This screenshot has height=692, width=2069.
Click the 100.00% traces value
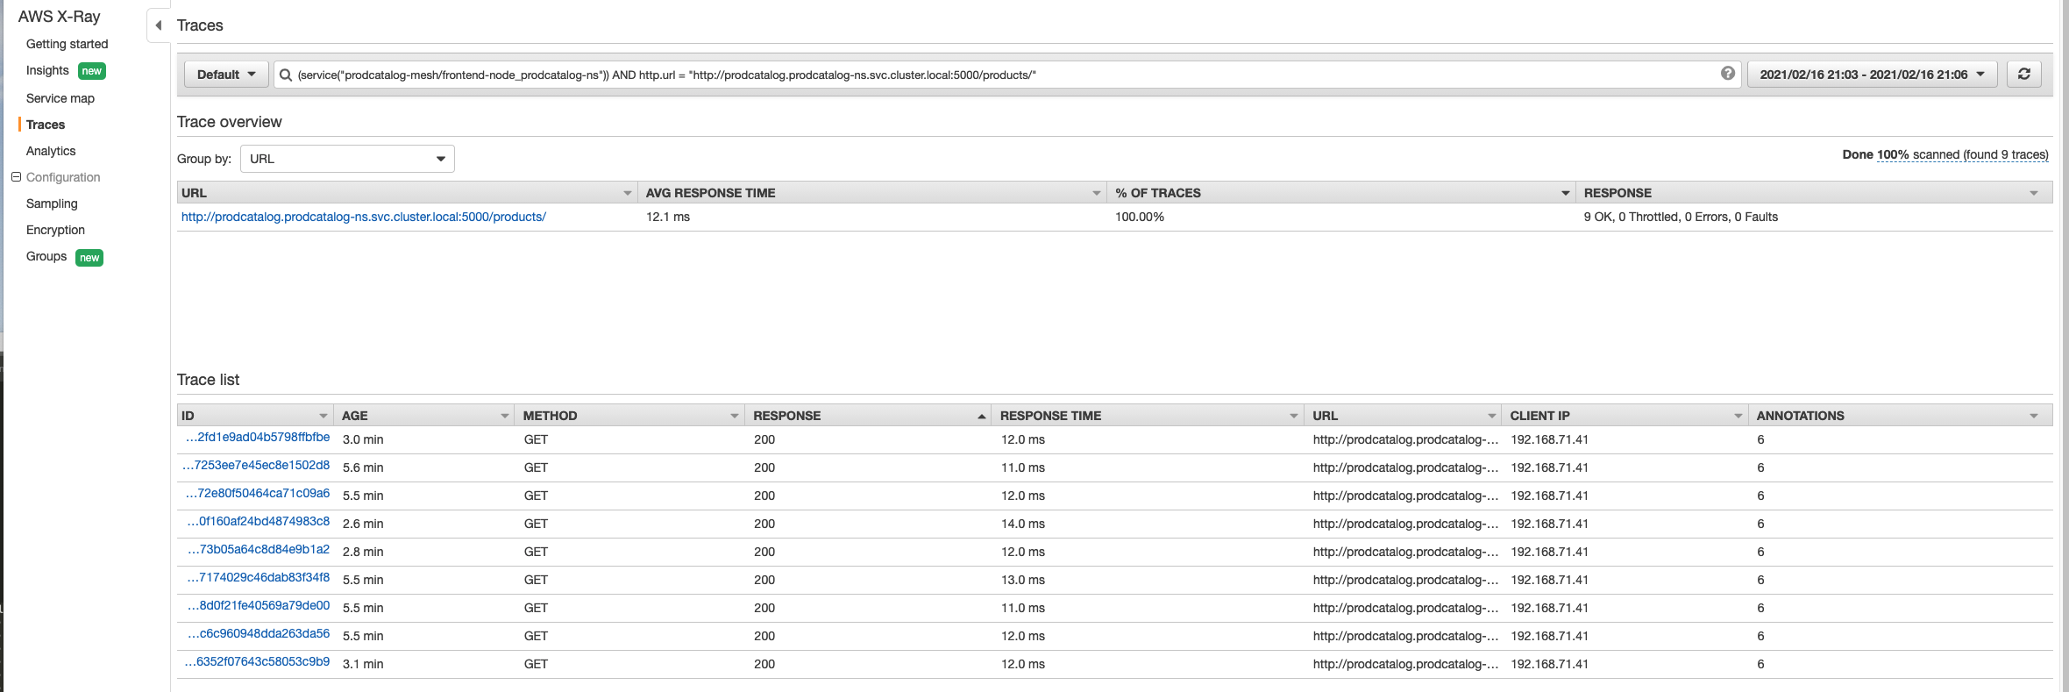point(1140,217)
